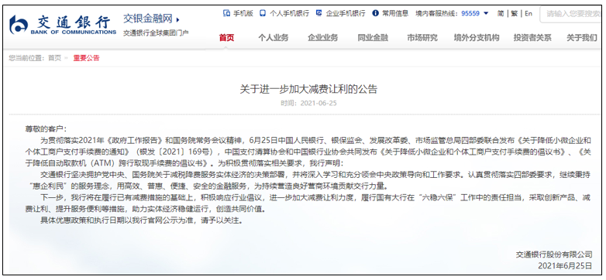606x280 pixels.
Task: Open the 企业业务 menu
Action: pyautogui.click(x=322, y=38)
